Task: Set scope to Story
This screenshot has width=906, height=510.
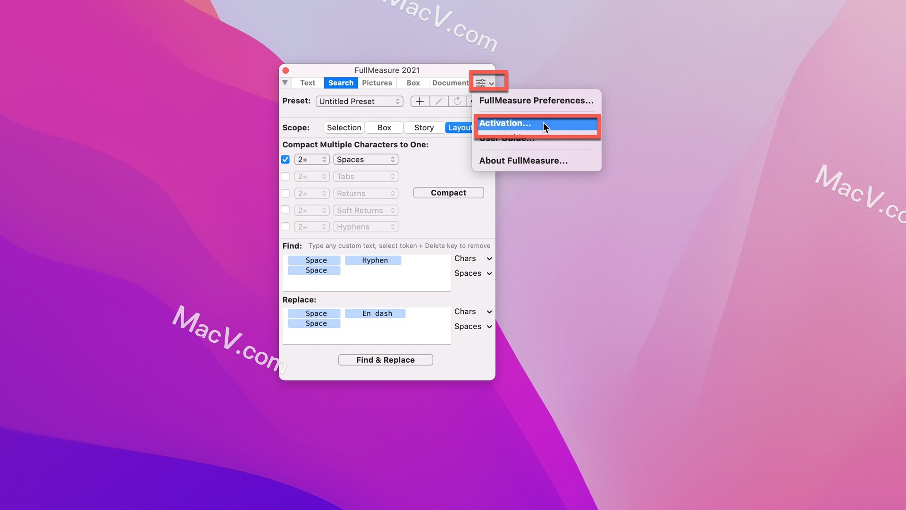Action: [424, 128]
